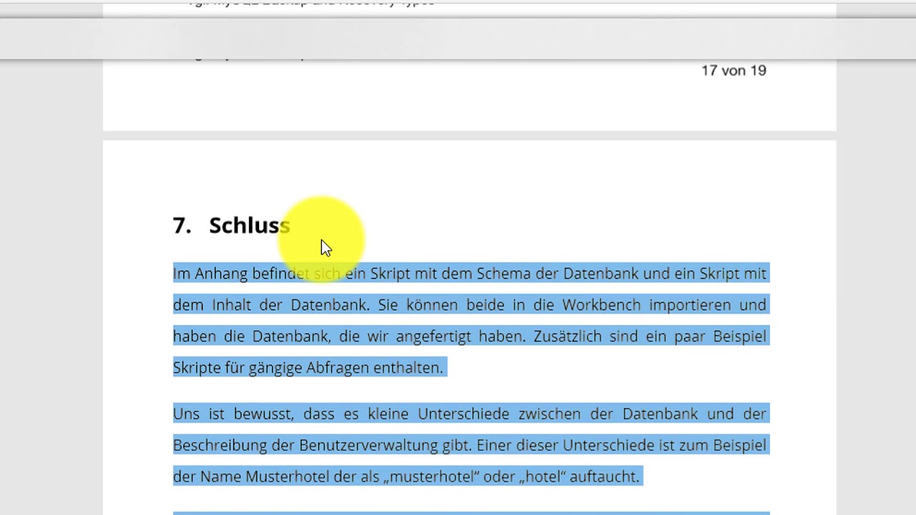Click the word "Schema"
This screenshot has height=515, width=916.
click(x=504, y=273)
